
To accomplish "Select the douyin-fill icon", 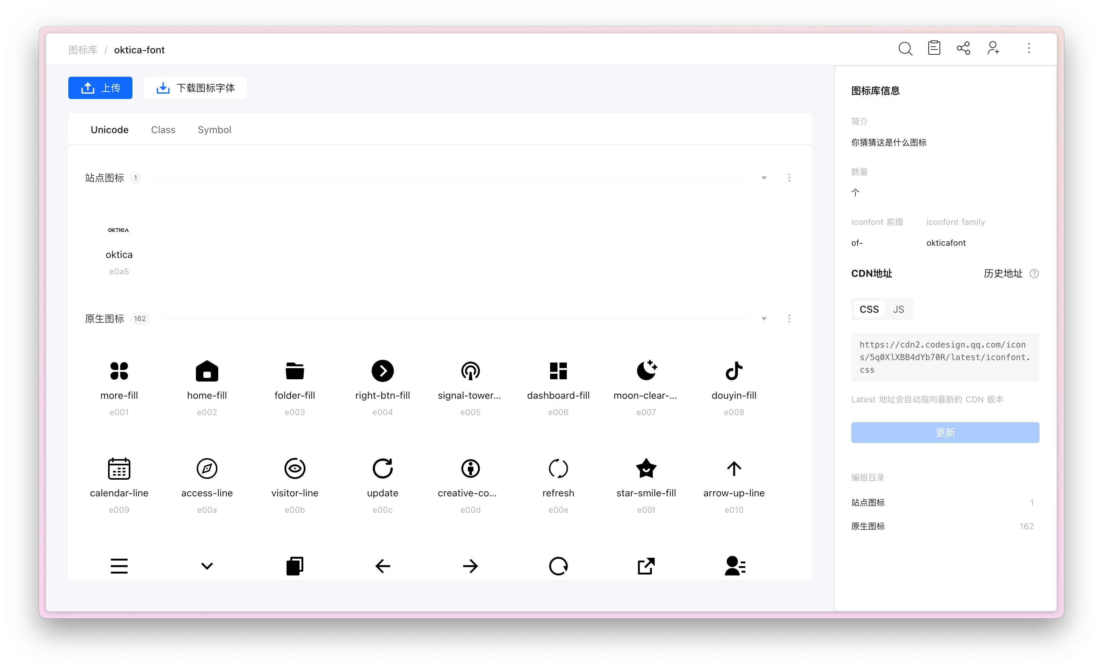I will pyautogui.click(x=734, y=371).
